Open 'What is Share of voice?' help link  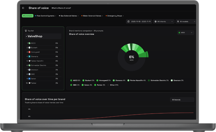(61, 8)
